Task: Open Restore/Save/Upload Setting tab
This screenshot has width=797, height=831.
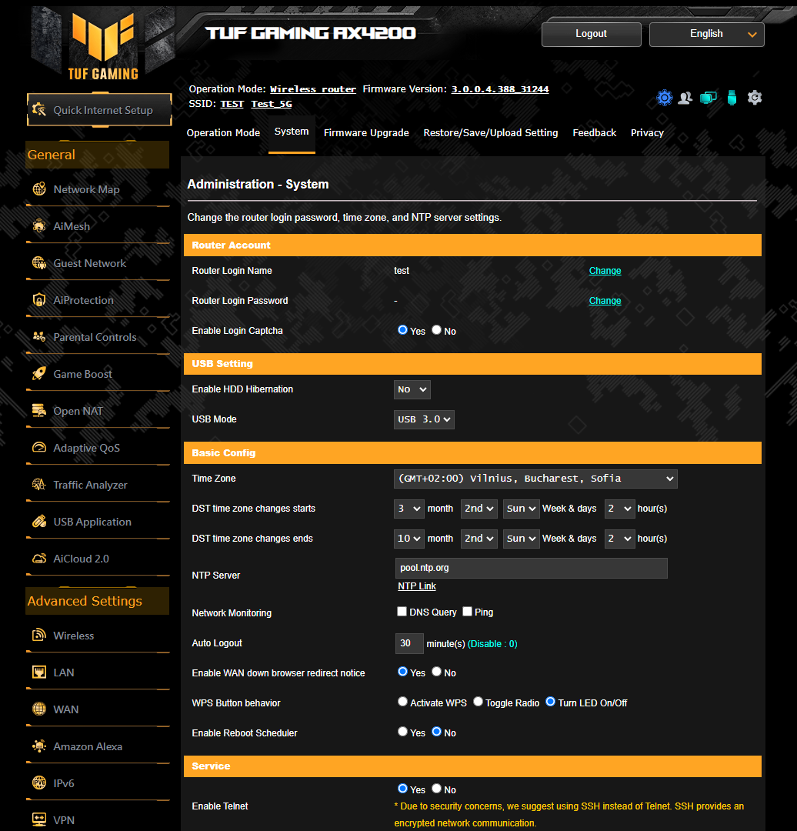Action: click(x=491, y=132)
